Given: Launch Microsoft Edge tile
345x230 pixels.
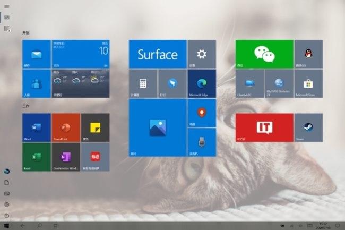Looking at the screenshot, I should (x=202, y=83).
